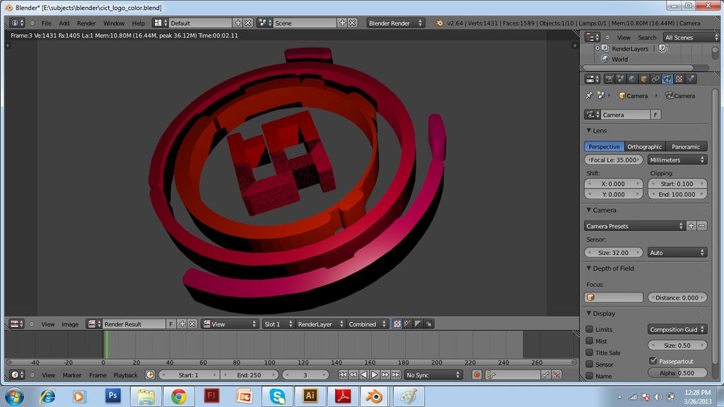724x407 pixels.
Task: Toggle the auto keyframe record button
Action: (477, 374)
